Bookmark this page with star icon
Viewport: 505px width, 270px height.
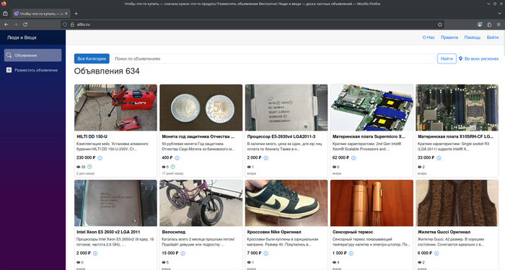(x=440, y=25)
